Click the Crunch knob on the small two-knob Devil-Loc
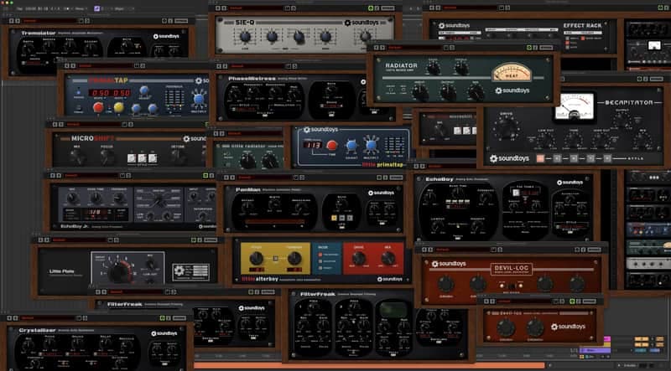Image resolution: width=671 pixels, height=371 pixels. click(535, 327)
